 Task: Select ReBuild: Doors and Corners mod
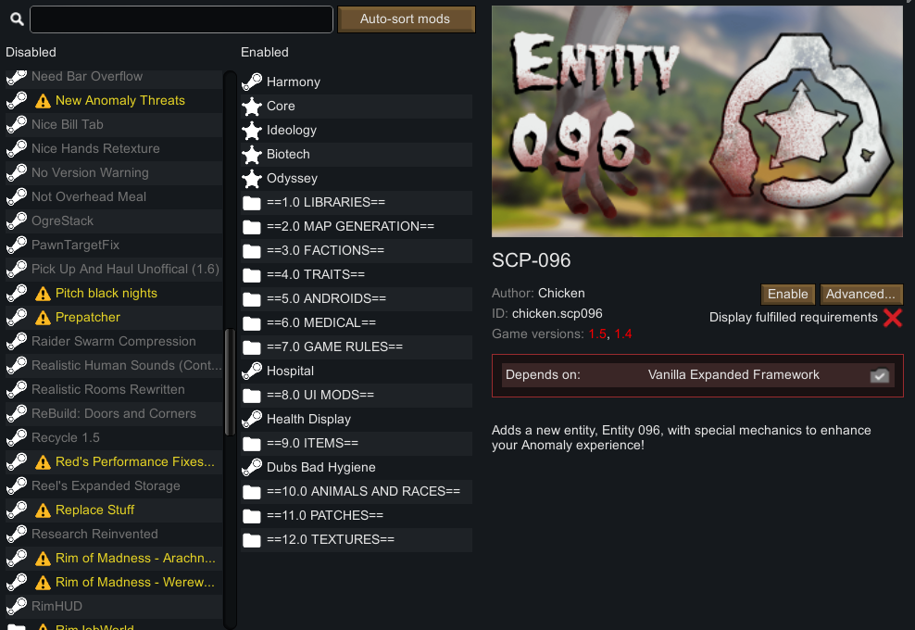pos(115,413)
